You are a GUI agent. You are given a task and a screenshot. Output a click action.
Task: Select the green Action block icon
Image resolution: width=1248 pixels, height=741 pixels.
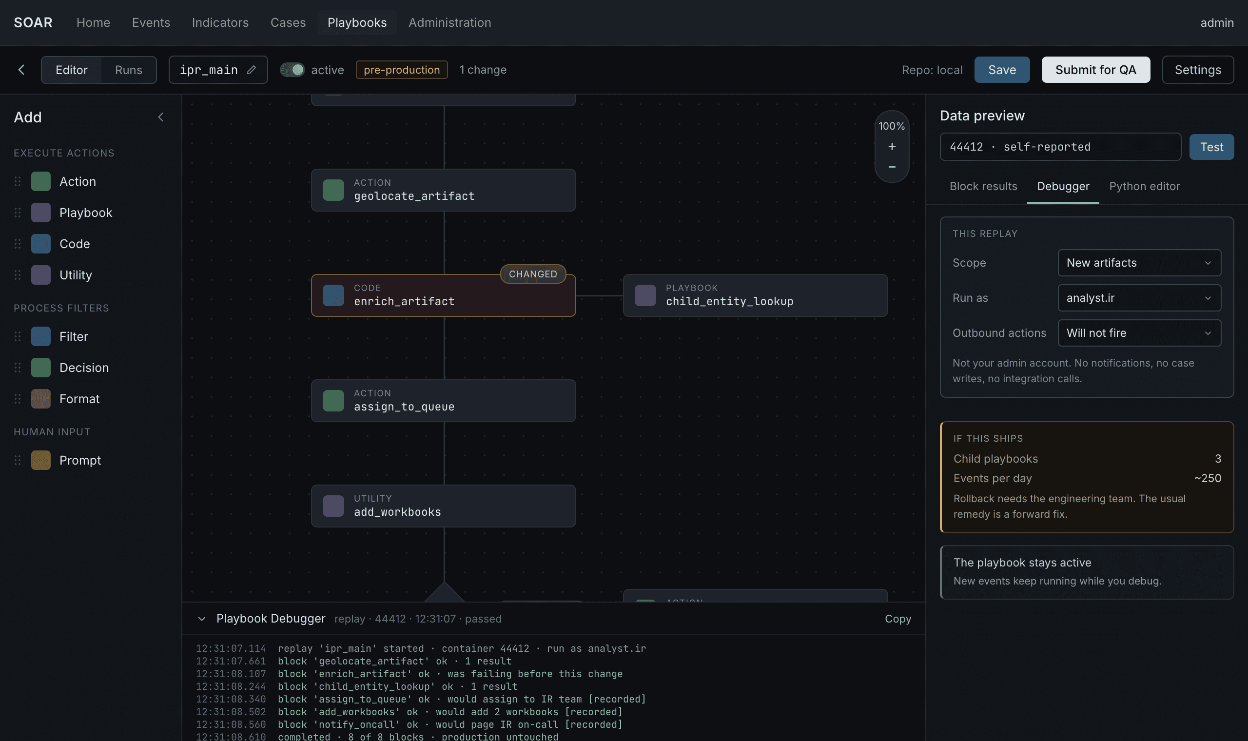(41, 181)
